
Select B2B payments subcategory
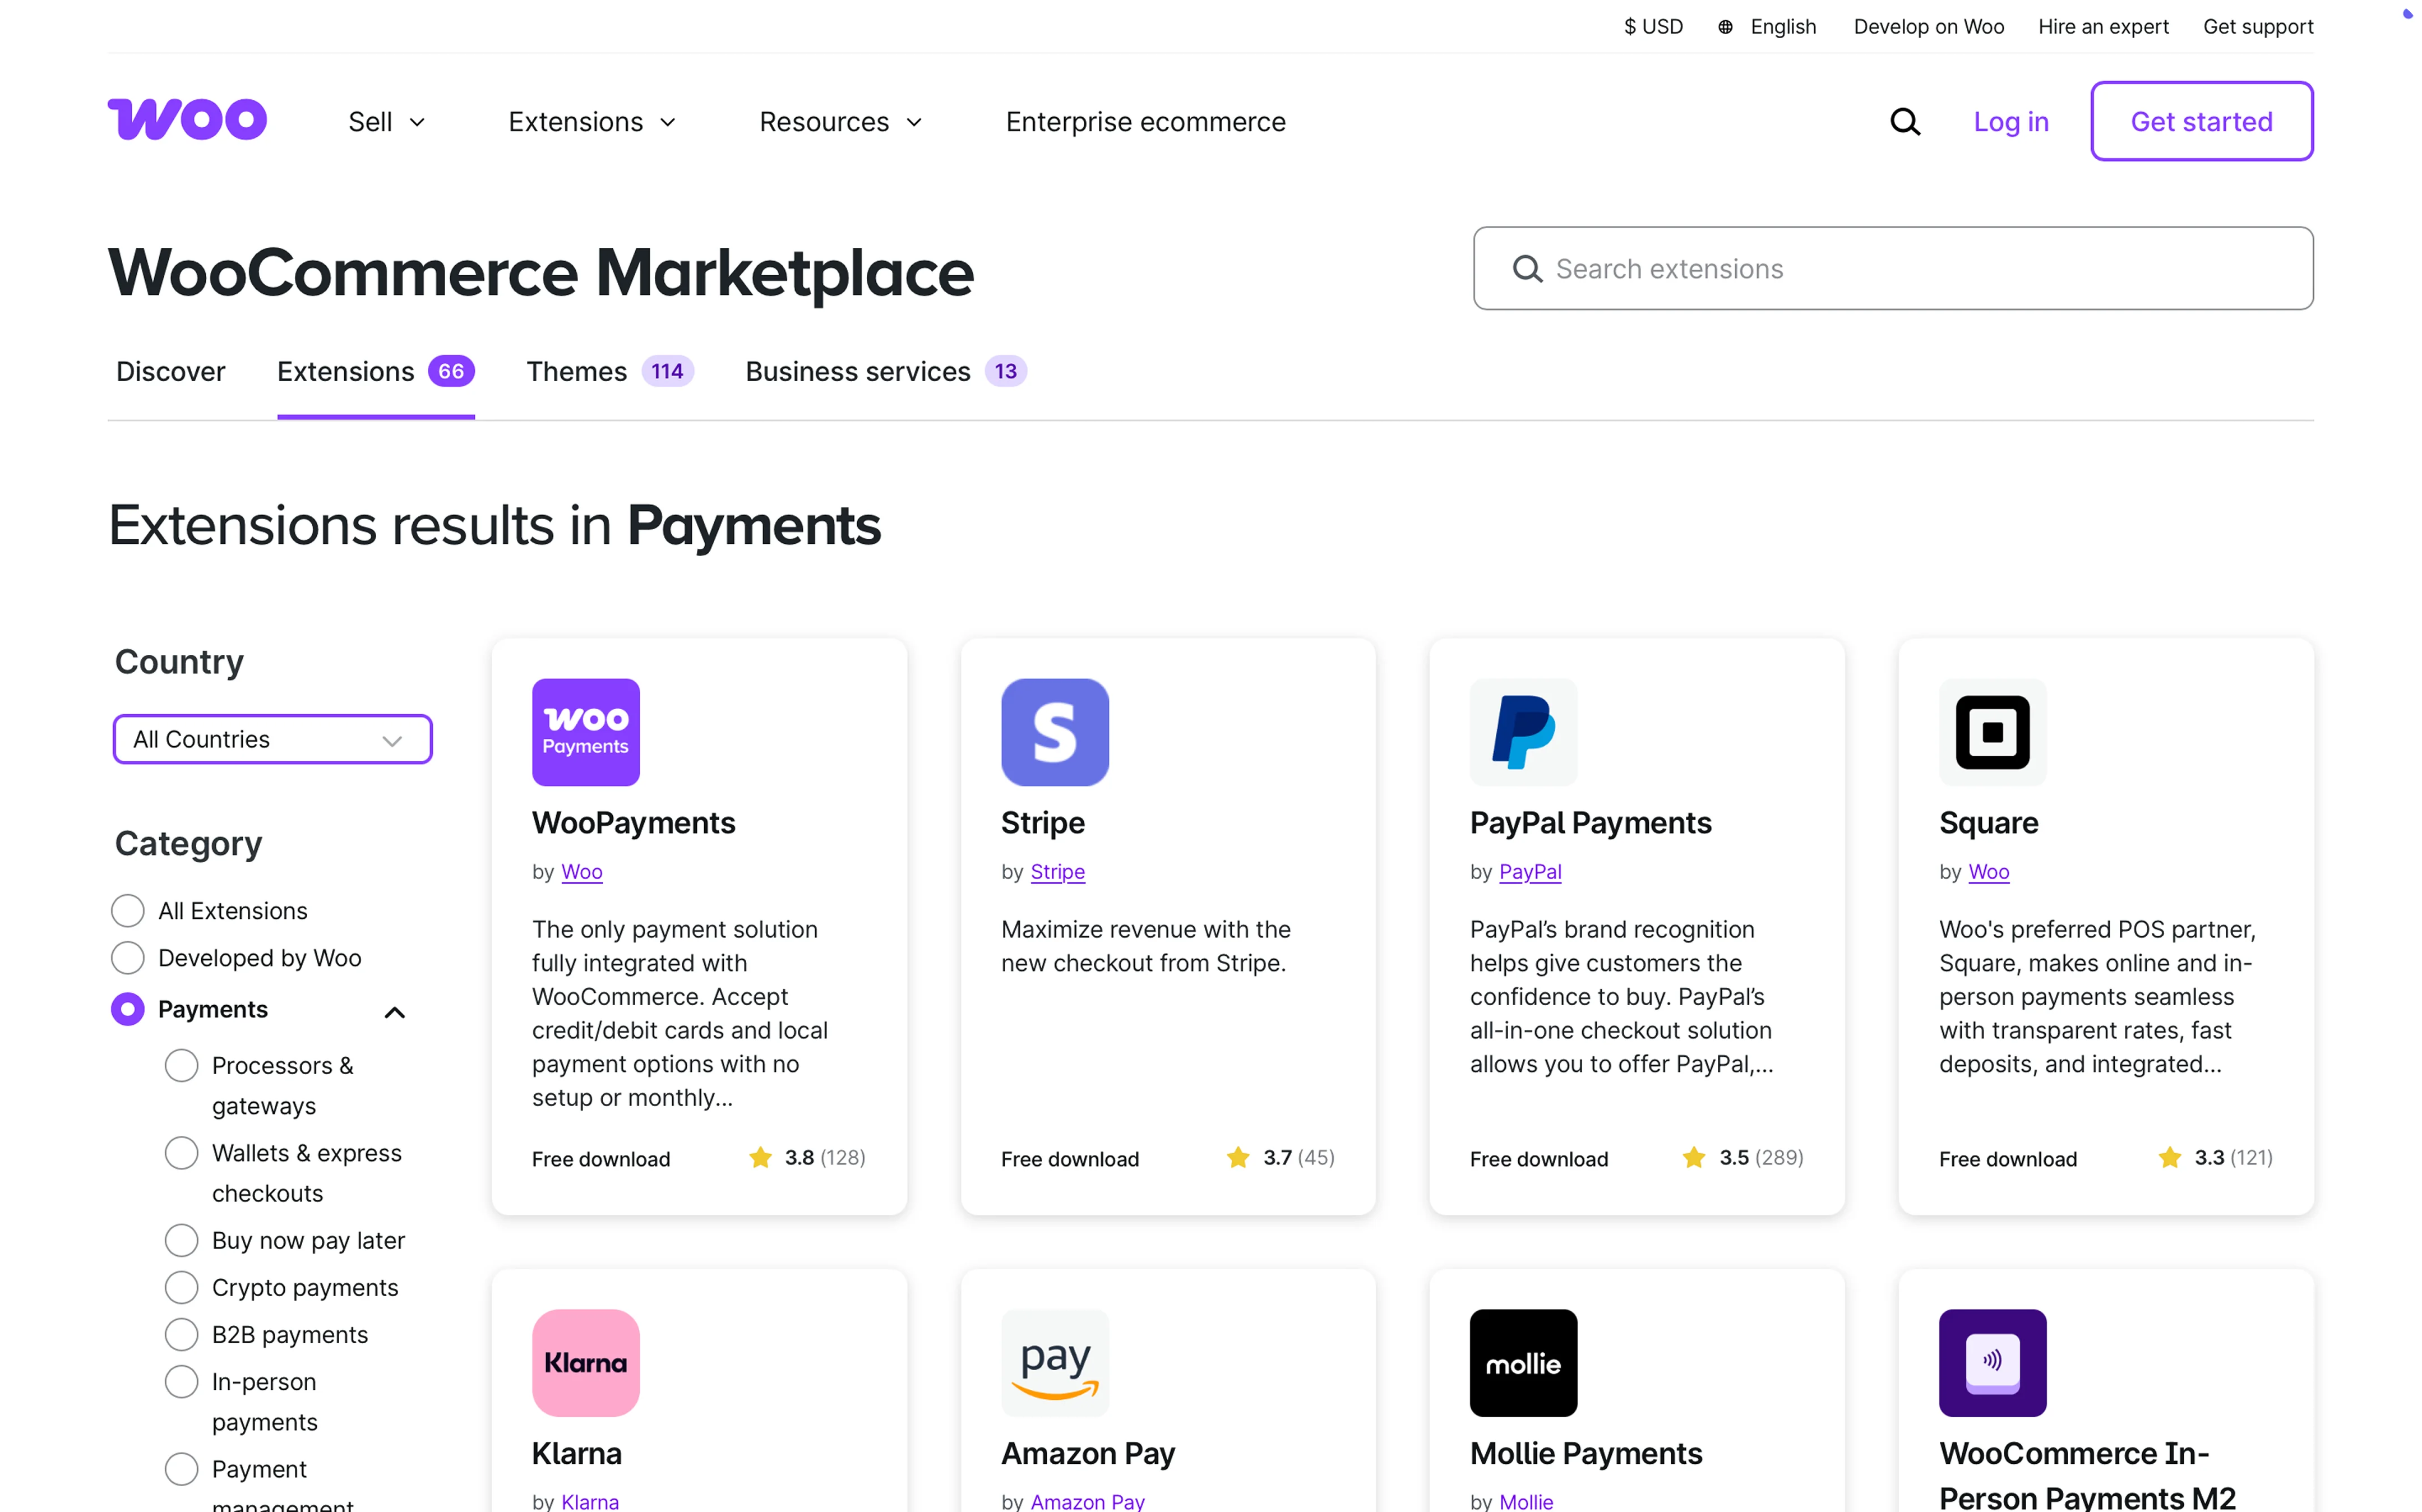[181, 1334]
